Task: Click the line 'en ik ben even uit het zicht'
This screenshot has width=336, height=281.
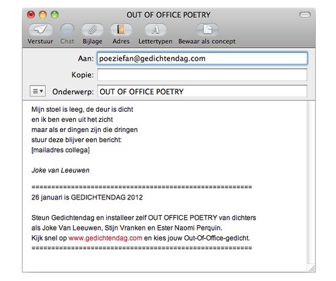Action: click(x=72, y=119)
